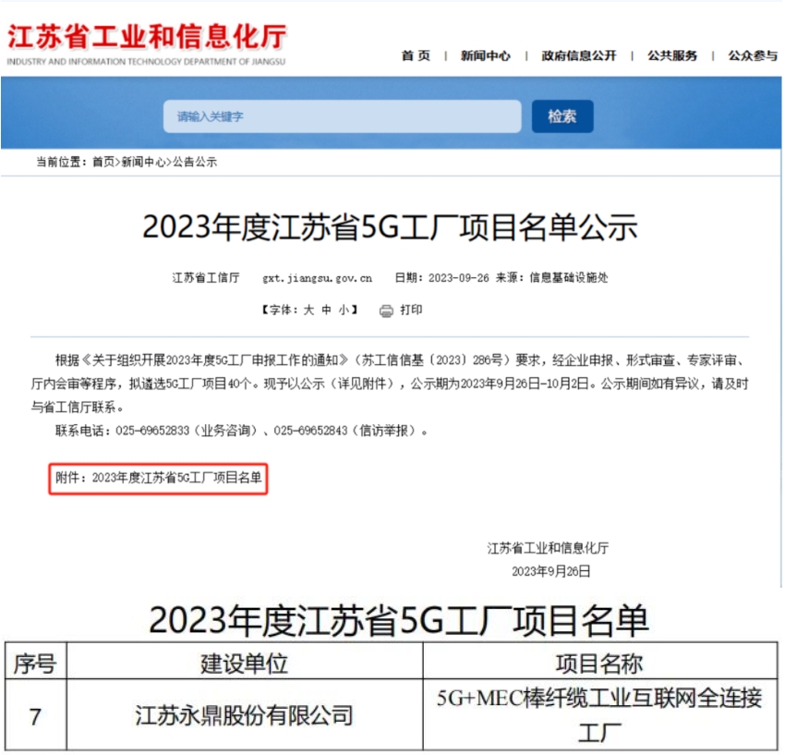Screen dimensions: 785x755
Task: Open 首页 in the top navigation bar
Action: (416, 55)
